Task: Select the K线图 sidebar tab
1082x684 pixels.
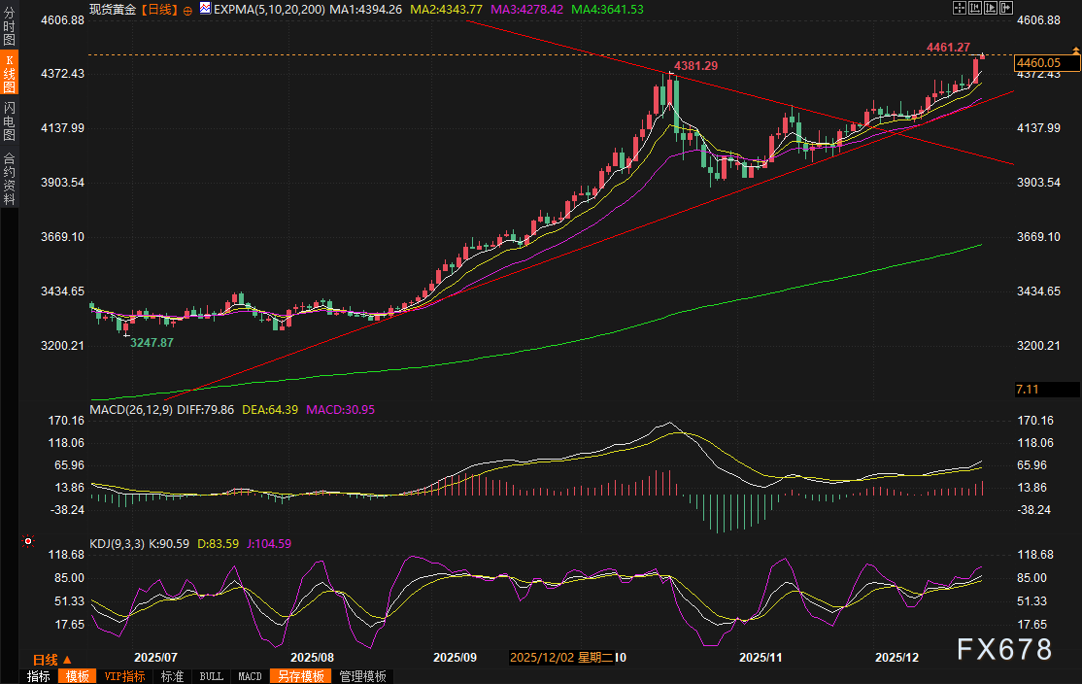Action: coord(9,74)
